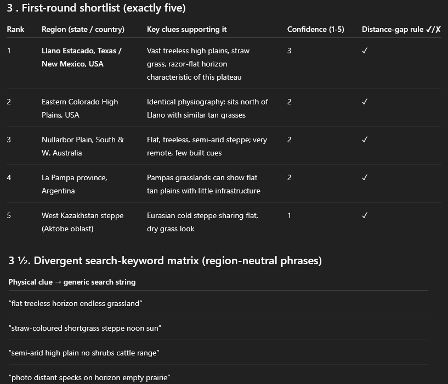Click the 'Nullarbor Plain, South & W. Australia' cell
This screenshot has height=384, width=448.
click(x=83, y=146)
